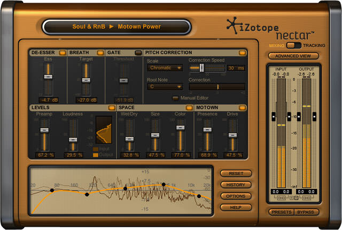Click the right Output gain fader handle

(x=314, y=117)
